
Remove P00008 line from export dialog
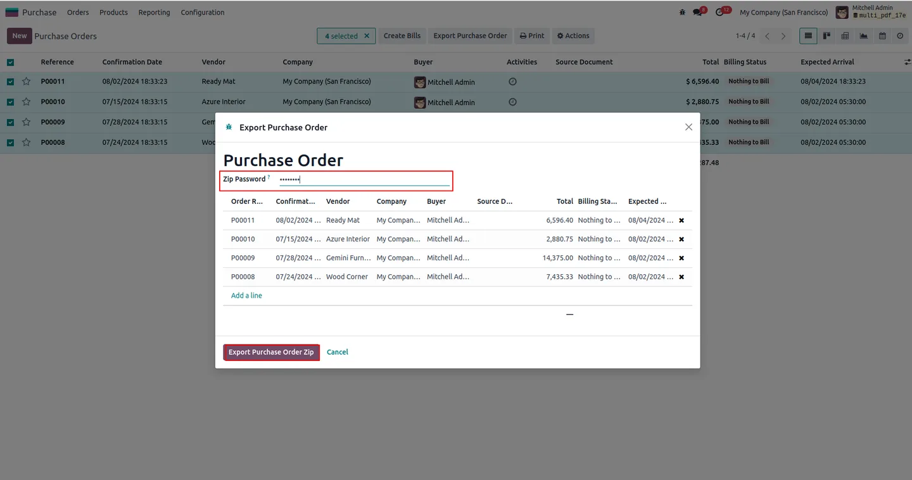[681, 277]
